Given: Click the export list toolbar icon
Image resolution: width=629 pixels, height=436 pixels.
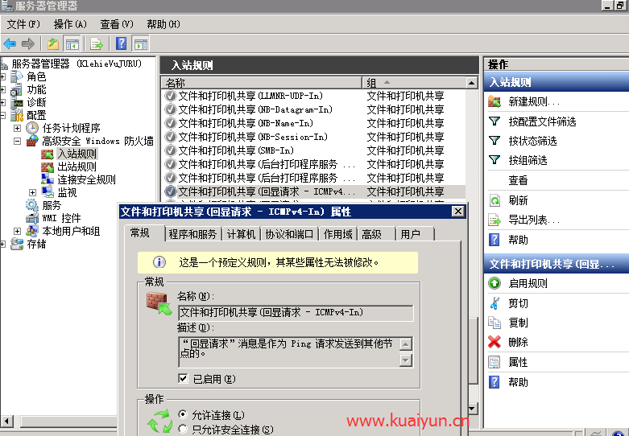Looking at the screenshot, I should pos(97,43).
